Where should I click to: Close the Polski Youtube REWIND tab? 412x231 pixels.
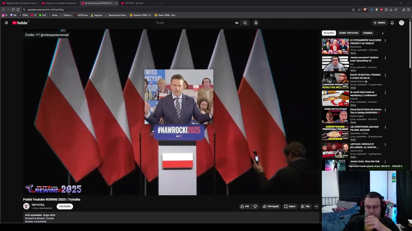[x=116, y=3]
